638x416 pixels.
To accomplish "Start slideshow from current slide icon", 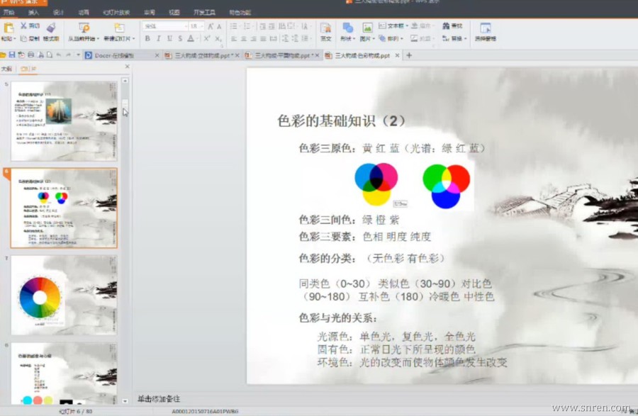I will pyautogui.click(x=84, y=28).
